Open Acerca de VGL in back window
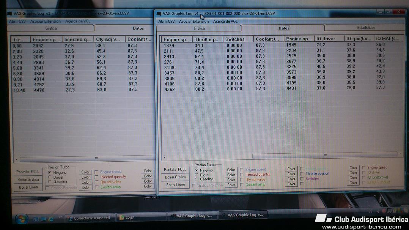Screen dimensions: 409x230 [77, 21]
